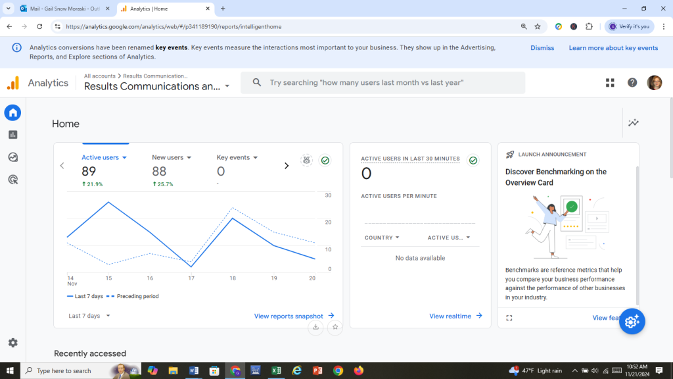This screenshot has height=379, width=673.
Task: Reload the page
Action: (39, 26)
